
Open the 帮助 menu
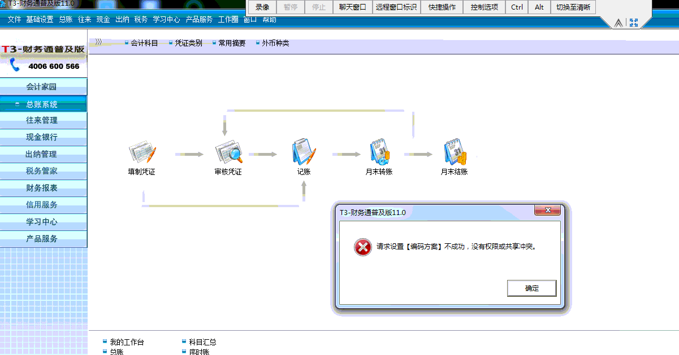270,20
